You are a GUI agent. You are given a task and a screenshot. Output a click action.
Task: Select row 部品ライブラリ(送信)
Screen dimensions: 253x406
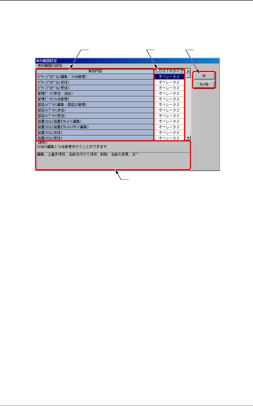point(95,110)
